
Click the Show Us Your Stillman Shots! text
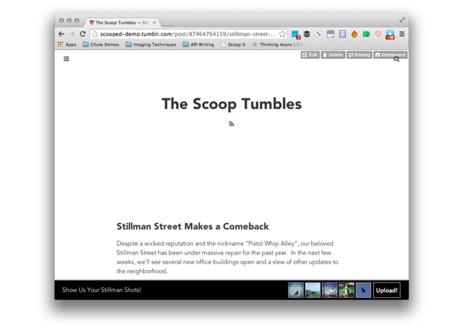coord(101,290)
